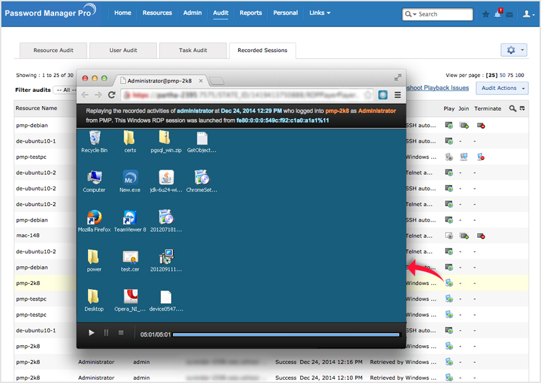Click the column chooser icon beside the table search
Viewport: 541px width, 383px height.
click(522, 108)
